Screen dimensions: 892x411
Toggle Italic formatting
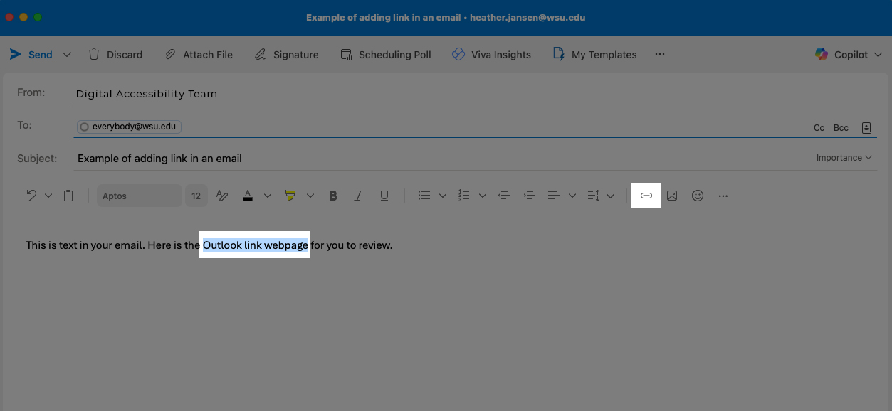[359, 196]
